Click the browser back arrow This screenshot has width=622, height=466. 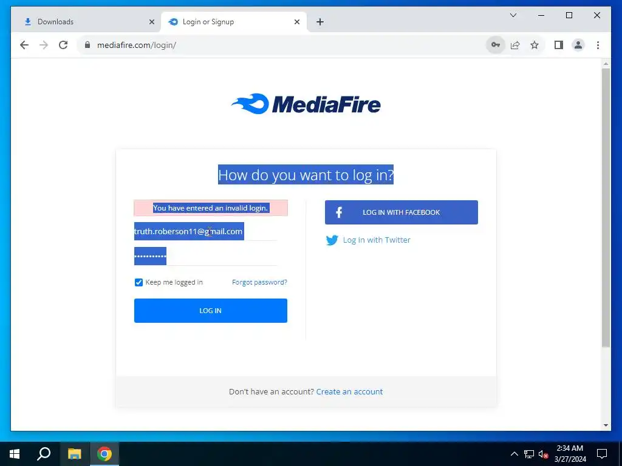pyautogui.click(x=24, y=45)
